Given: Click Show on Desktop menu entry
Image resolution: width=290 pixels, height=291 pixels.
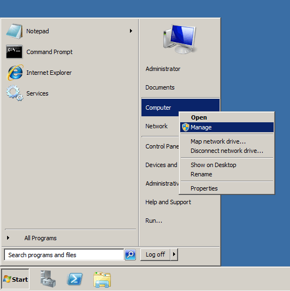Looking at the screenshot, I should [x=227, y=165].
